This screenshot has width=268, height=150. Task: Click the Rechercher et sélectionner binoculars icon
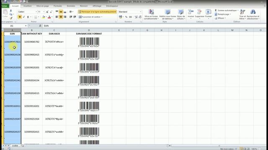(x=253, y=12)
